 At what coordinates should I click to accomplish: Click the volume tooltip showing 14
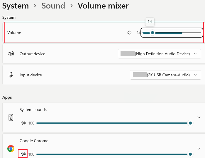(x=150, y=22)
